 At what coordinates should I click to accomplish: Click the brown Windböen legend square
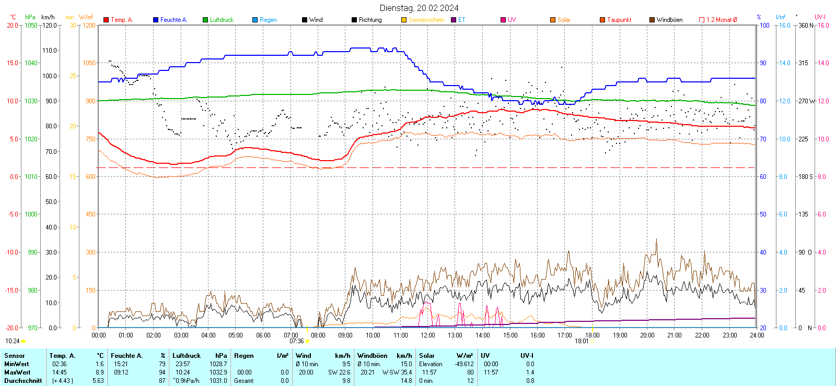tap(652, 20)
